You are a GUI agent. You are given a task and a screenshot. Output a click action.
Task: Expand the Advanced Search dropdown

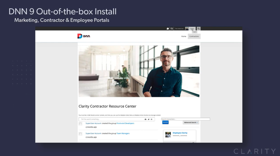(191, 122)
